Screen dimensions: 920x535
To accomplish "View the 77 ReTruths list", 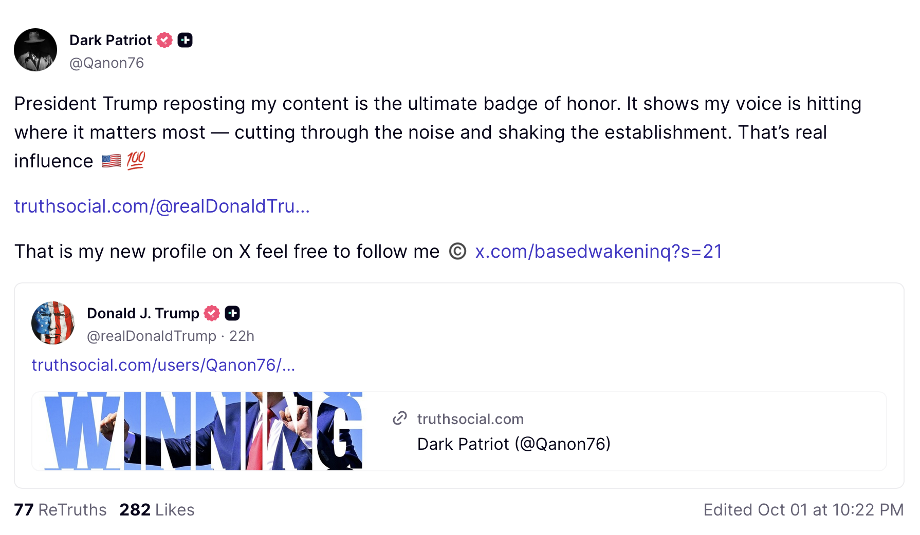I will coord(60,510).
